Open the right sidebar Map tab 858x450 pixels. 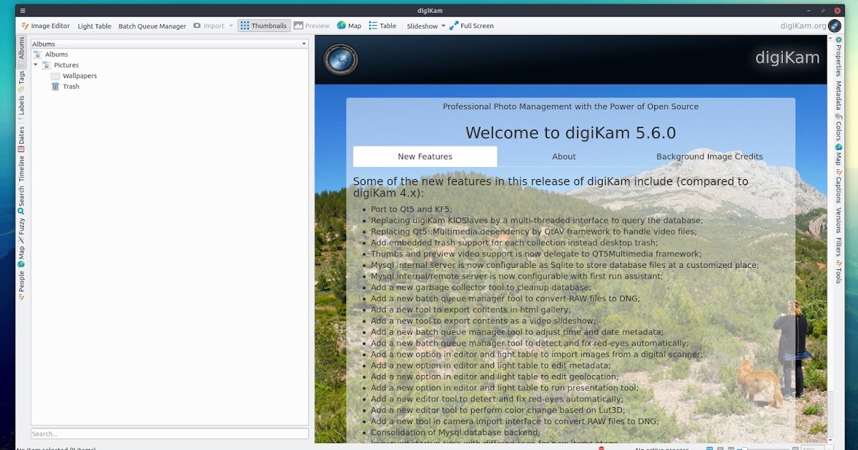coord(839,156)
